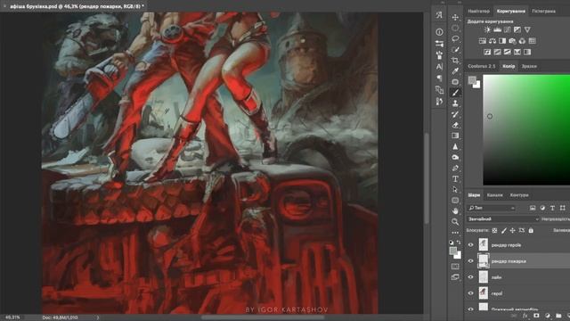The height and width of the screenshot is (321, 570).
Task: Hide the 'герої' layer
Action: tap(471, 293)
